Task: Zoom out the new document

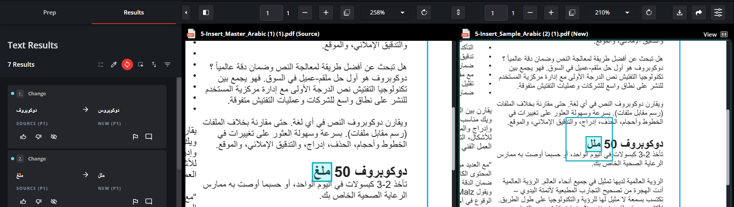Action: pos(530,13)
